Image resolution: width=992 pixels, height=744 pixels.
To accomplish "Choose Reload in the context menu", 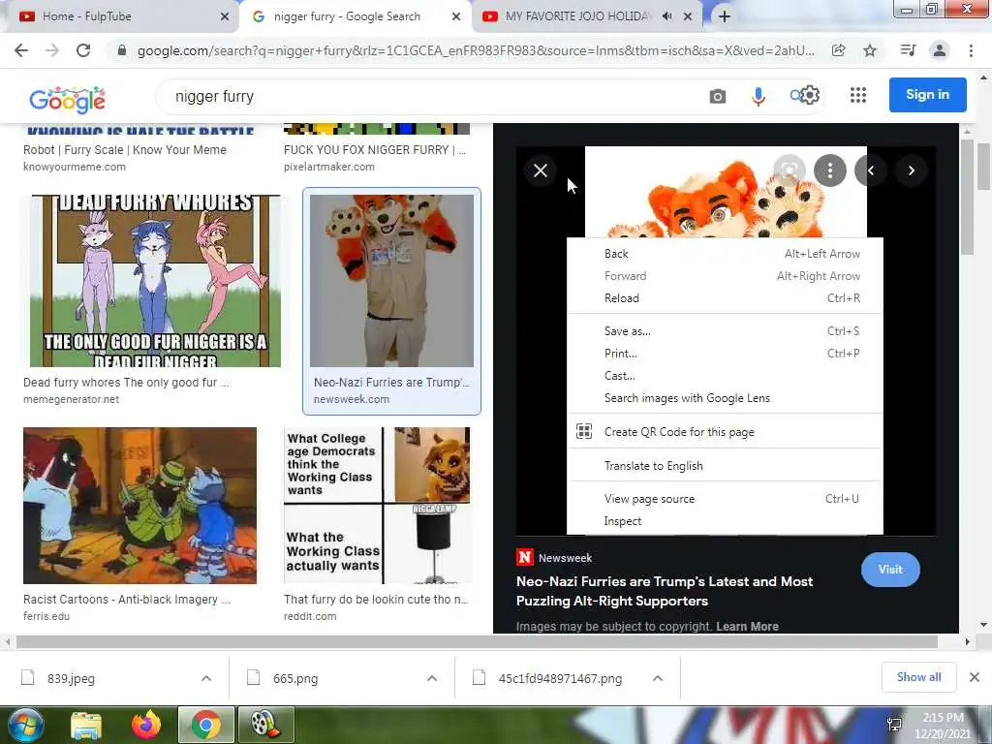I will (x=725, y=298).
